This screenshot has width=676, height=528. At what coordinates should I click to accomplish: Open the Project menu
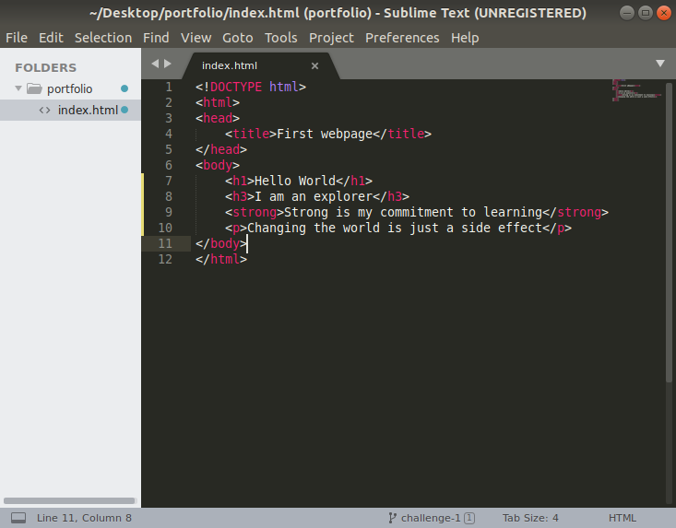click(x=331, y=38)
